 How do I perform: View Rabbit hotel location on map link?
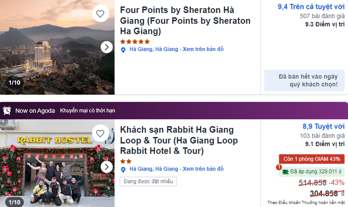[203, 169]
